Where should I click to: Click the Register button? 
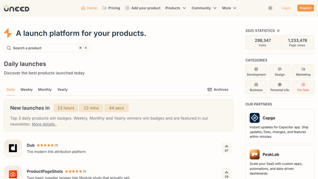306,8
